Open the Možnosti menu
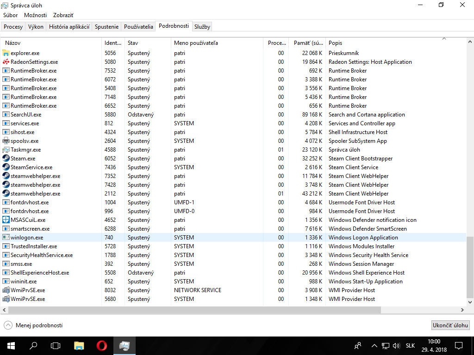474x355 pixels. coord(35,15)
